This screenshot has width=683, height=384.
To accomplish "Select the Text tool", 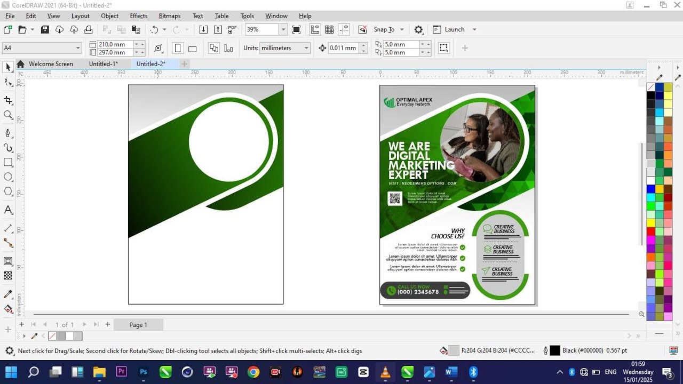I will (8, 210).
